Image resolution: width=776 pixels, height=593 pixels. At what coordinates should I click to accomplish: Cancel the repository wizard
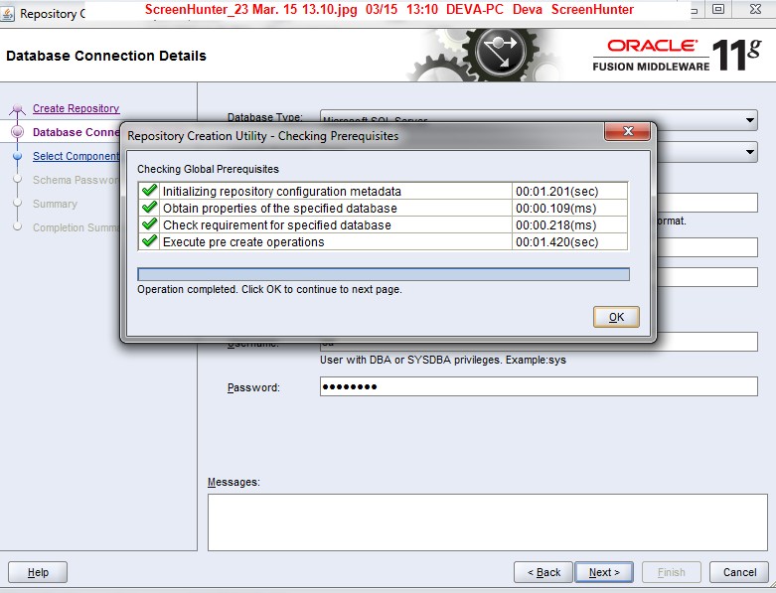[x=739, y=572]
